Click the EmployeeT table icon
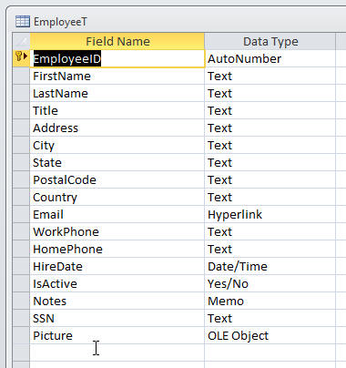Image resolution: width=346 pixels, height=368 pixels. 23,22
